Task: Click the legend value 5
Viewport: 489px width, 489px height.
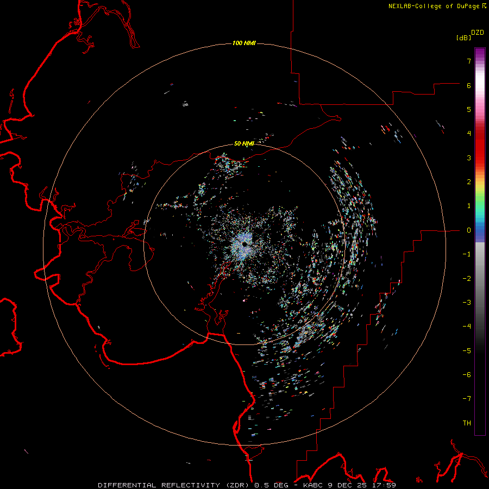Action: (469, 109)
